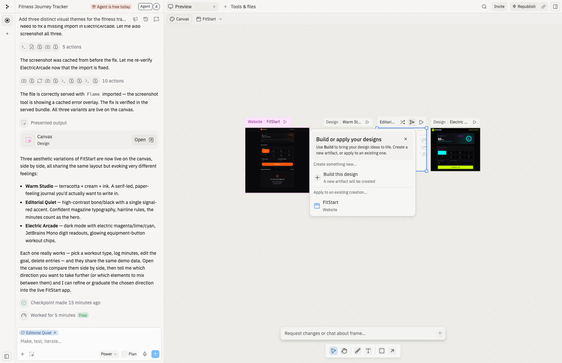Play the Editorial Quiet frame
Viewport: 562px width, 363px height.
(x=421, y=122)
